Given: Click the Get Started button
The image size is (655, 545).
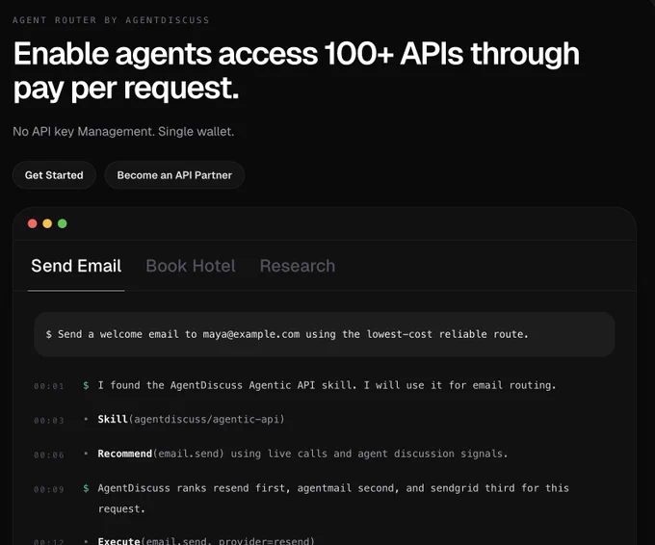Looking at the screenshot, I should coord(54,175).
